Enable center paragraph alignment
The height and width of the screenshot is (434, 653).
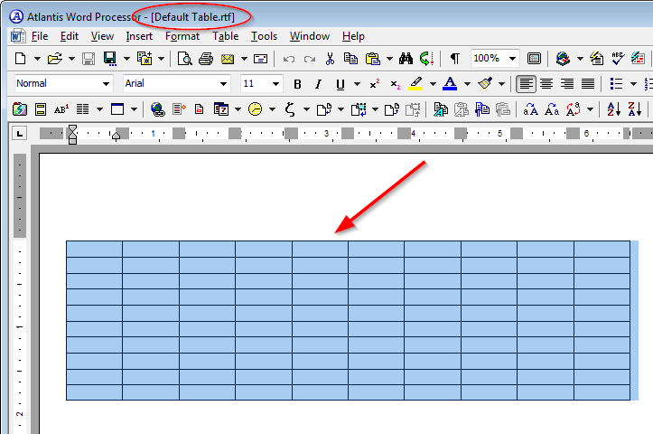(x=546, y=84)
